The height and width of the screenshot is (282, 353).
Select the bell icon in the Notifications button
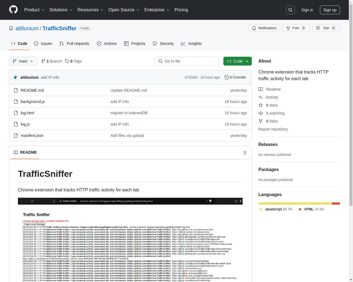click(x=254, y=28)
